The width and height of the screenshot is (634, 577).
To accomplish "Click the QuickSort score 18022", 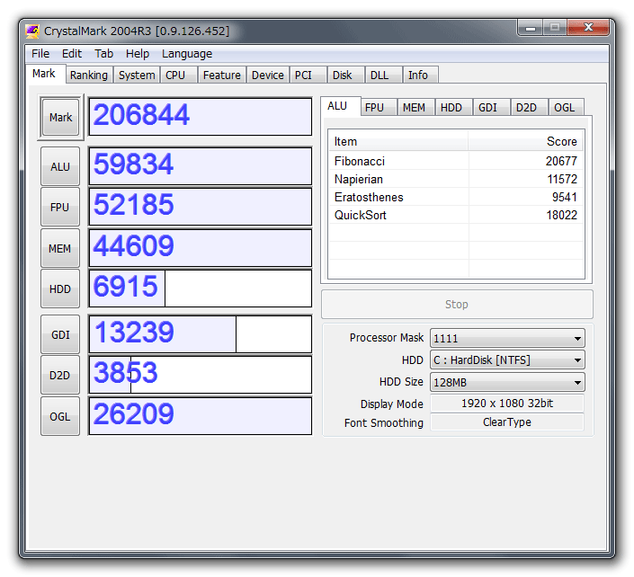I will click(562, 215).
